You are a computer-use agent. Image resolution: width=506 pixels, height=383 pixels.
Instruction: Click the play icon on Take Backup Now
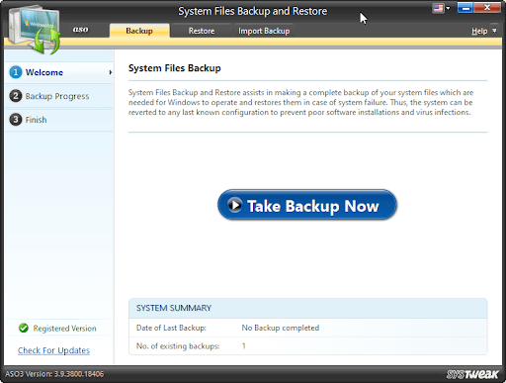[235, 205]
